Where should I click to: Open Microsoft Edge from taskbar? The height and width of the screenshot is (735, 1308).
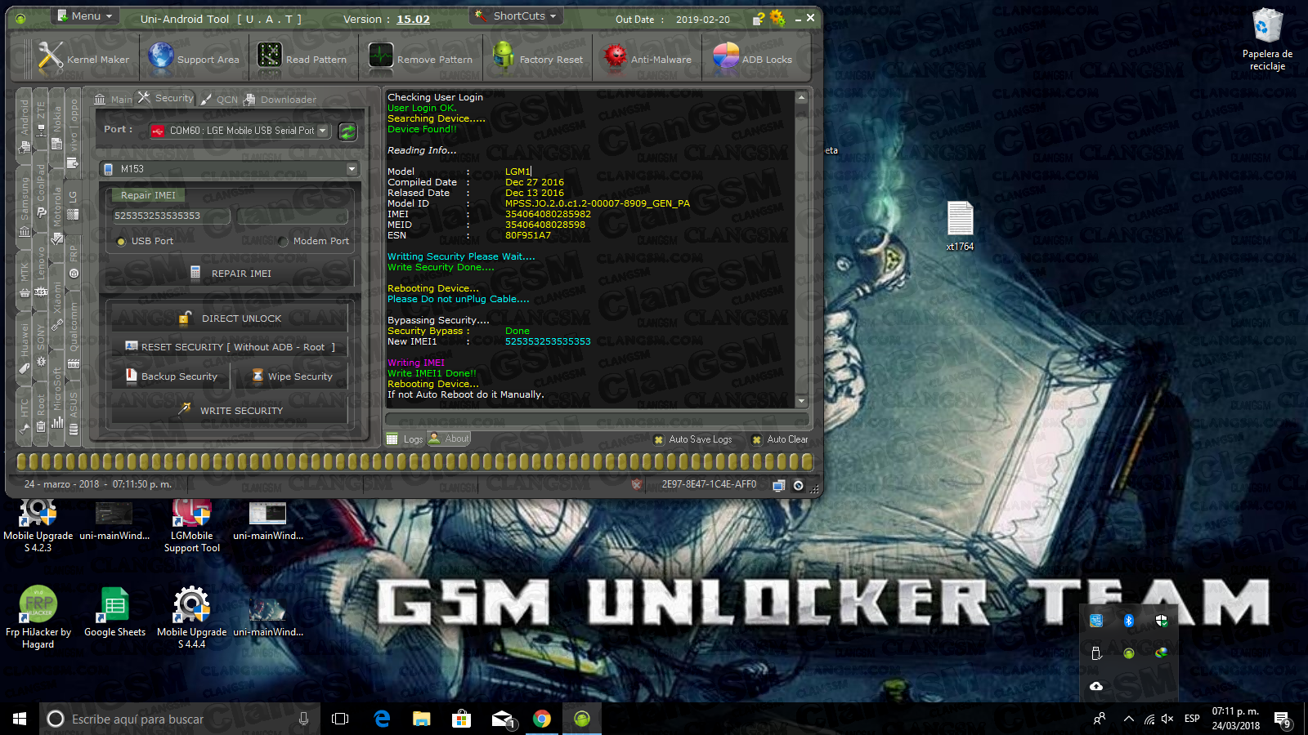point(382,719)
